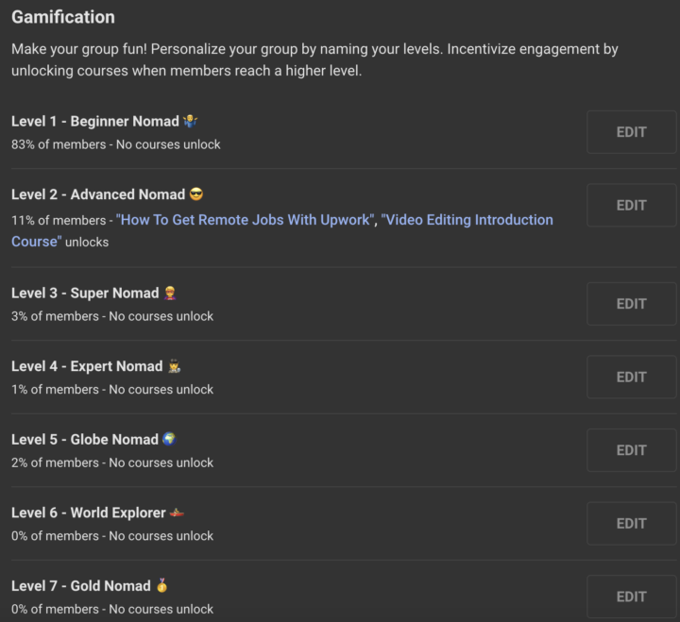Image resolution: width=680 pixels, height=622 pixels.
Task: Click the Level 6 - World Explorer title
Action: pyautogui.click(x=88, y=513)
